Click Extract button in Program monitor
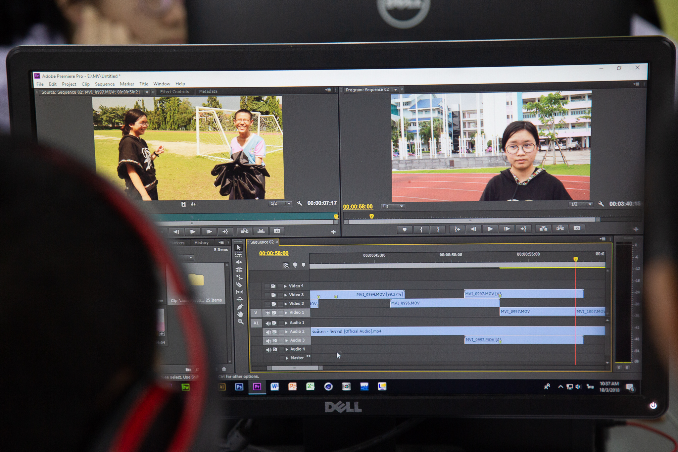 [x=560, y=228]
